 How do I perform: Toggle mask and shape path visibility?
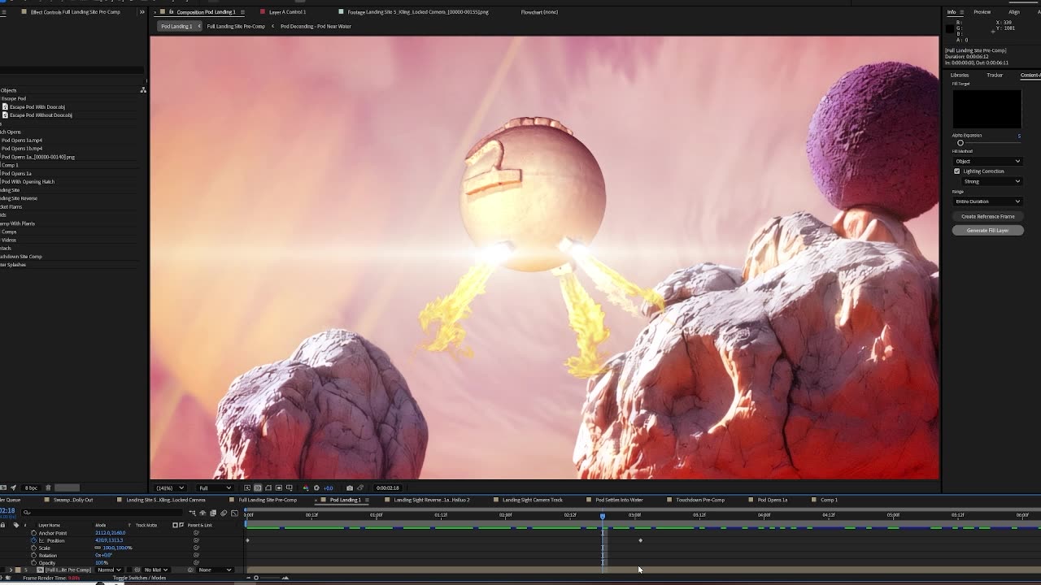click(x=268, y=487)
